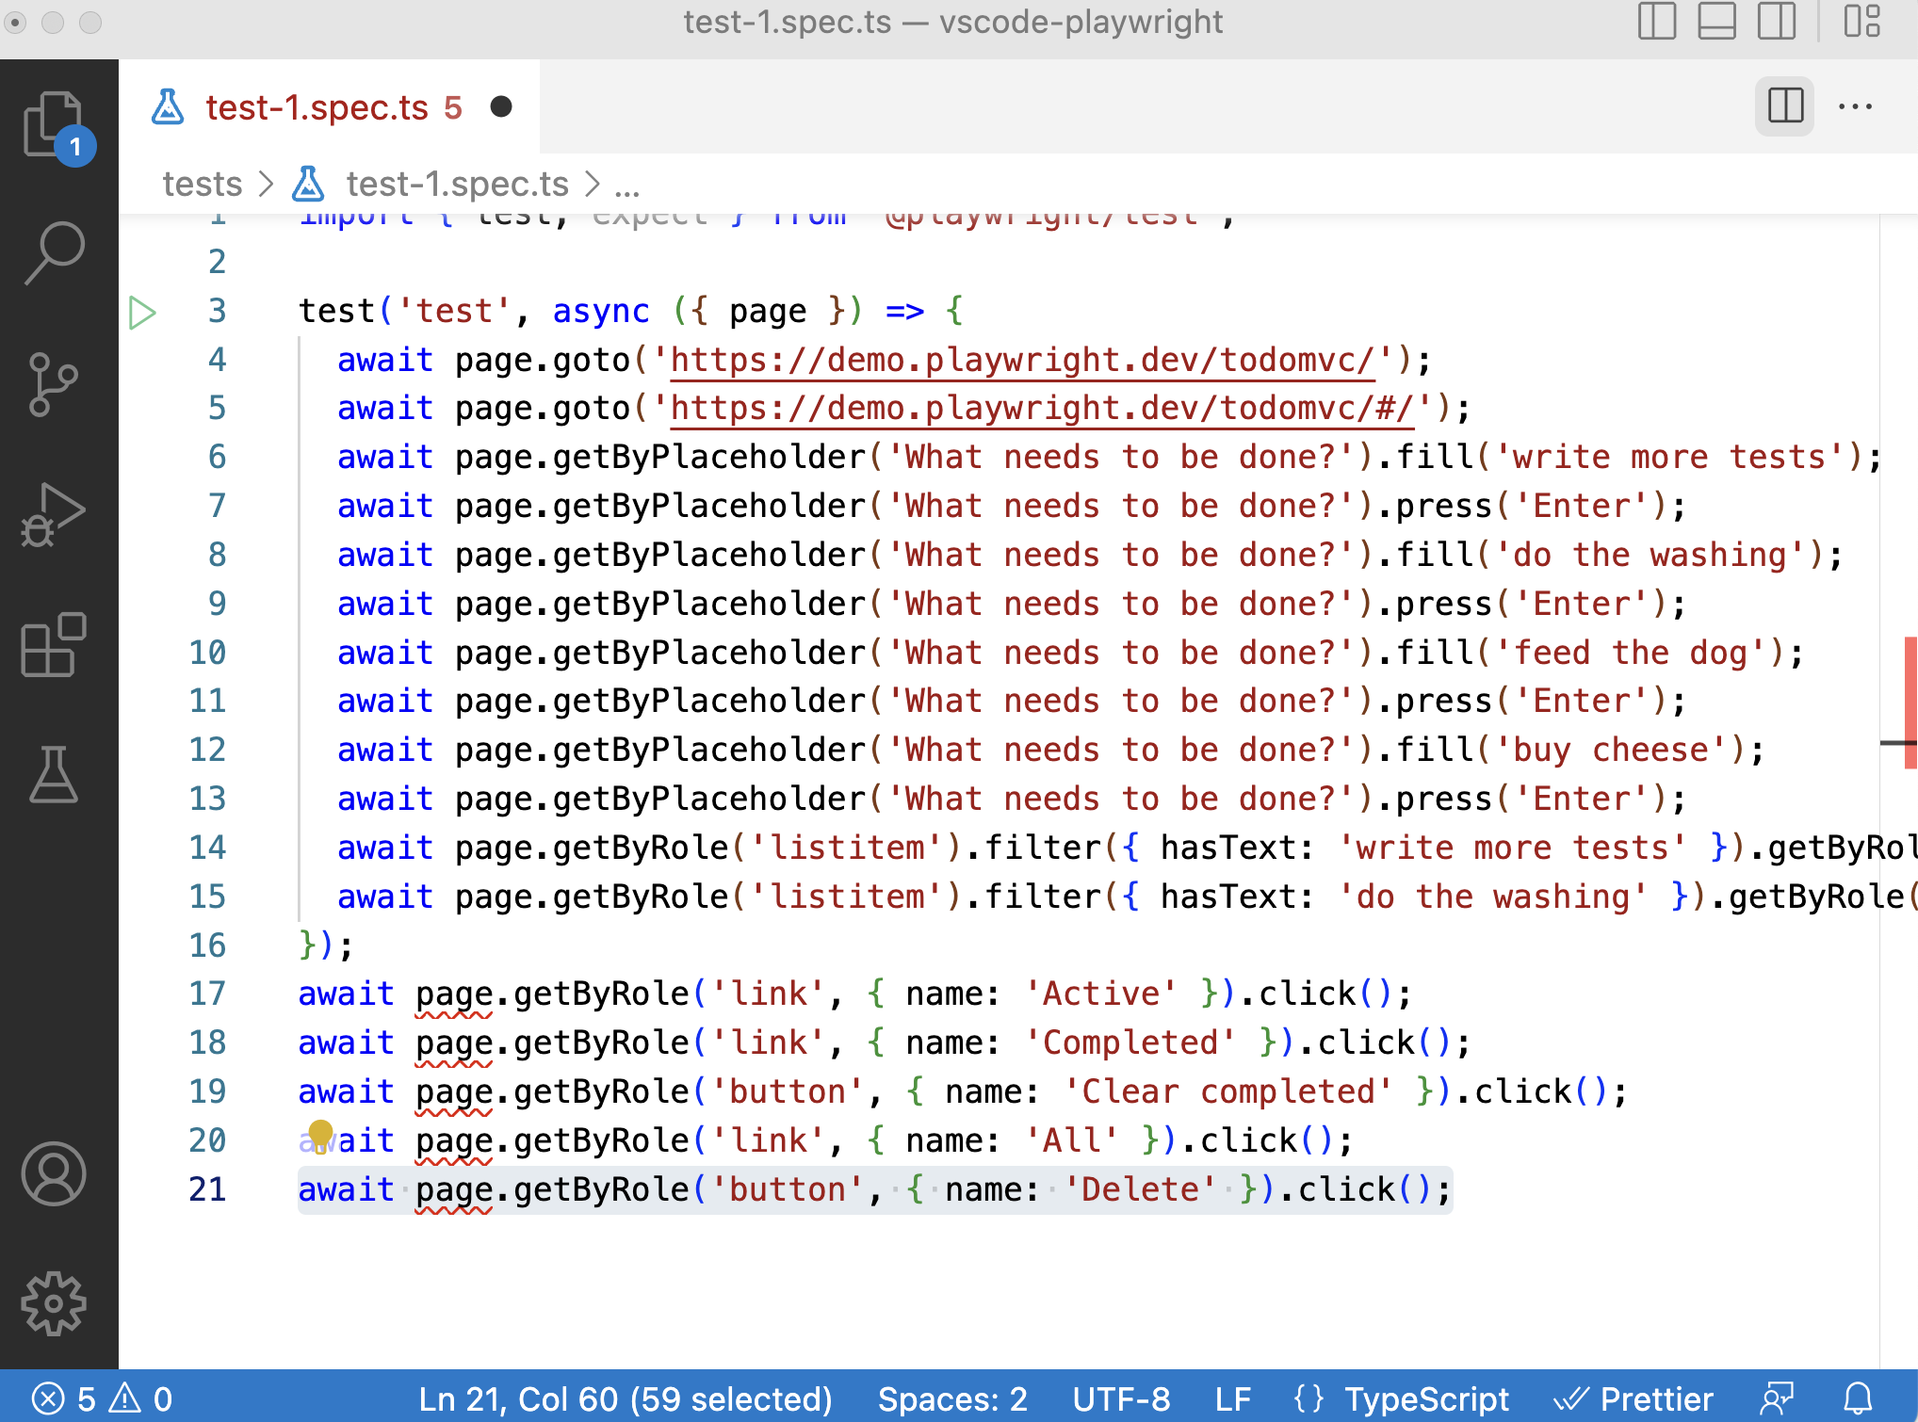Open the feedback icon in status bar
The width and height of the screenshot is (1918, 1422).
pyautogui.click(x=1778, y=1398)
